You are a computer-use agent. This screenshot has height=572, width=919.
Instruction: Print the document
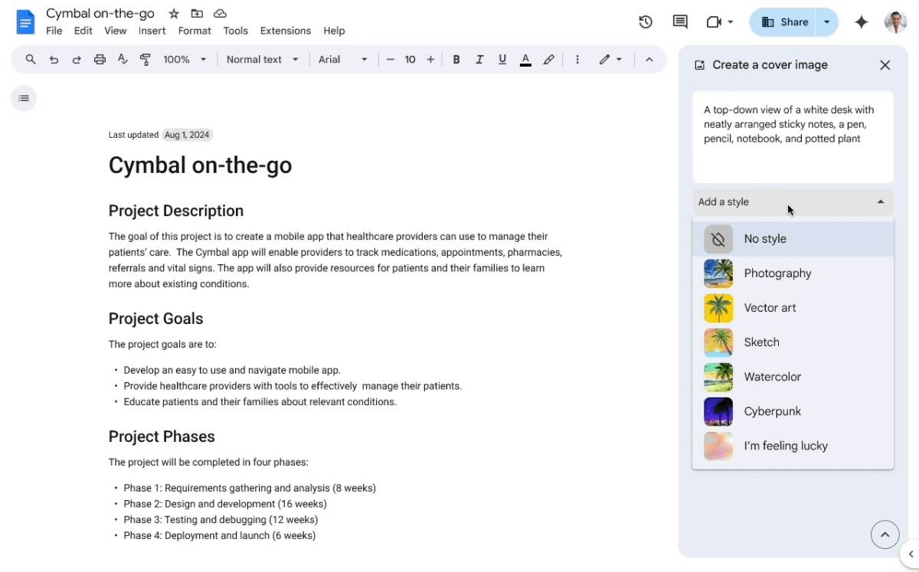tap(100, 59)
